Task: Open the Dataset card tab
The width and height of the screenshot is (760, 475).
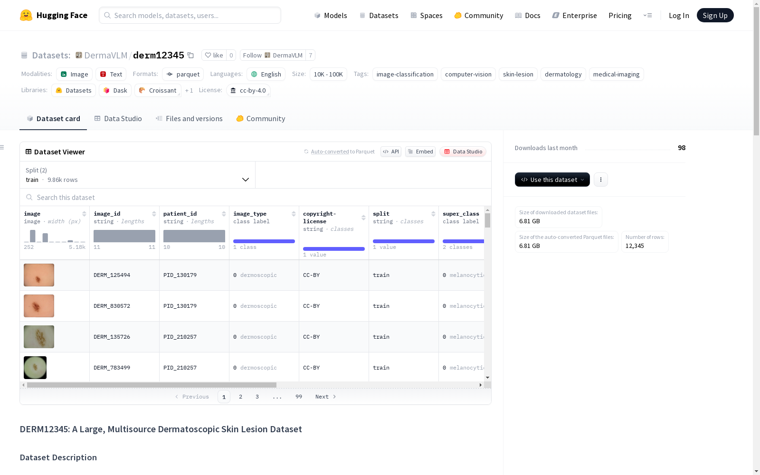Action: (53, 118)
